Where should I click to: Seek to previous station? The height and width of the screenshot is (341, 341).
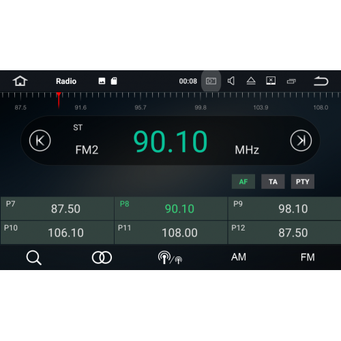(x=40, y=140)
